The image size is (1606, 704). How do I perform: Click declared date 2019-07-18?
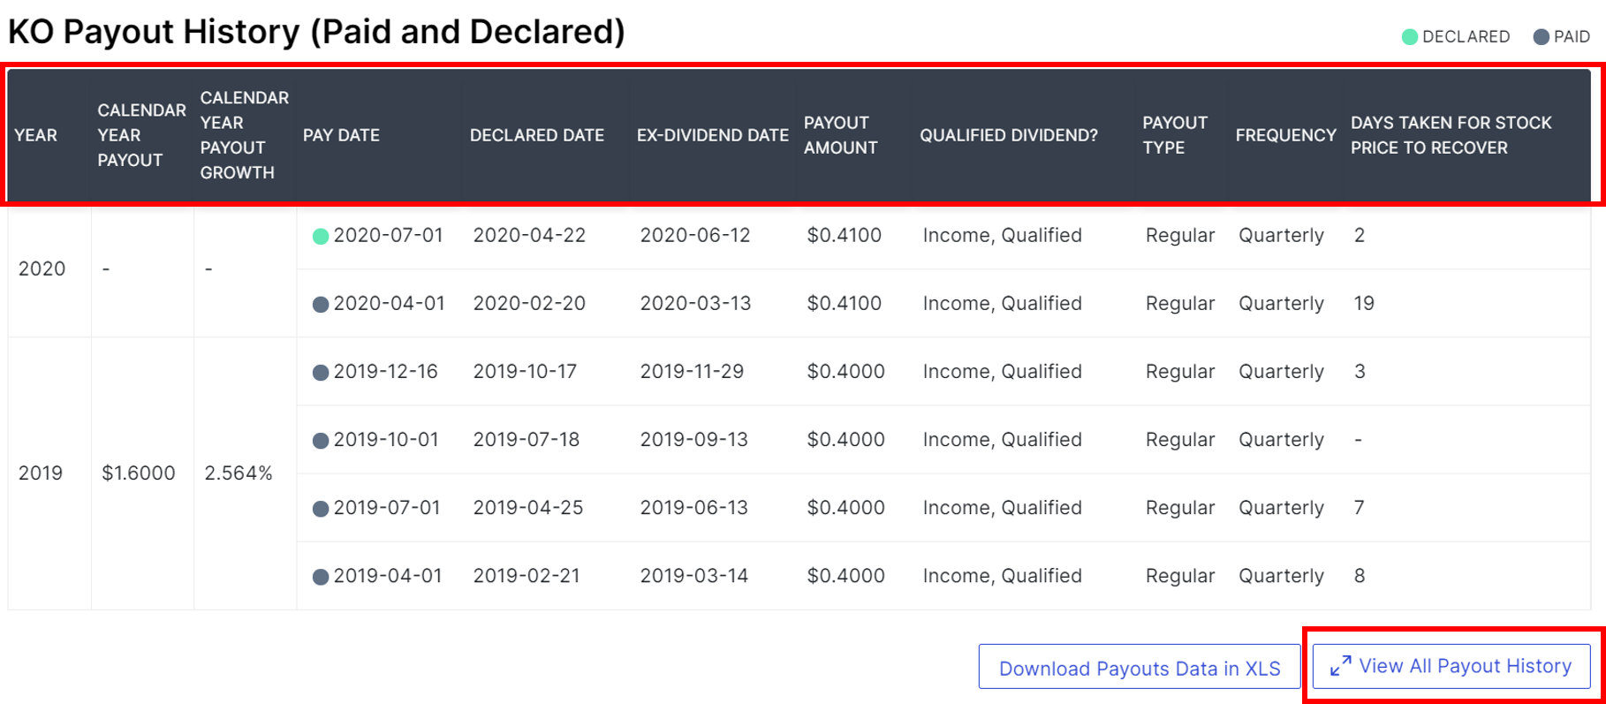(x=526, y=439)
